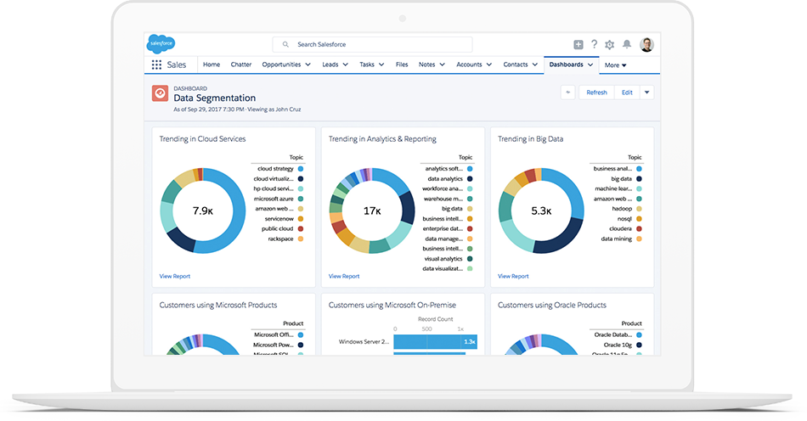The width and height of the screenshot is (807, 421).
Task: Click the Salesforce cloud logo
Action: click(161, 44)
